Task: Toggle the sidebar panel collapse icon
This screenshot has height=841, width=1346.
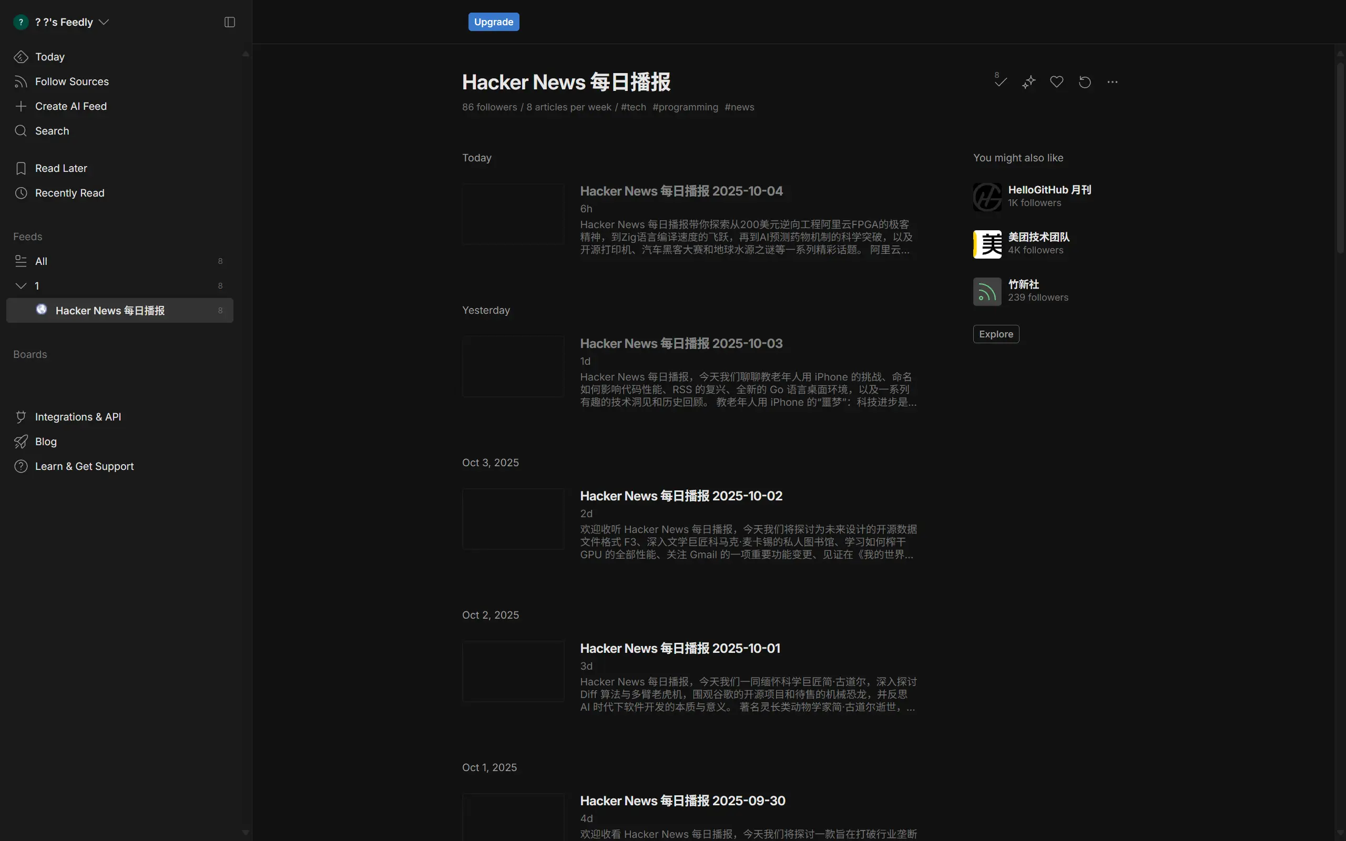Action: [229, 22]
